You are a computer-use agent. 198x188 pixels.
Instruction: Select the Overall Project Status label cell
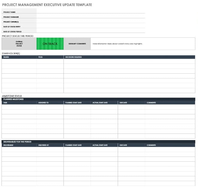pyautogui.click(x=19, y=44)
